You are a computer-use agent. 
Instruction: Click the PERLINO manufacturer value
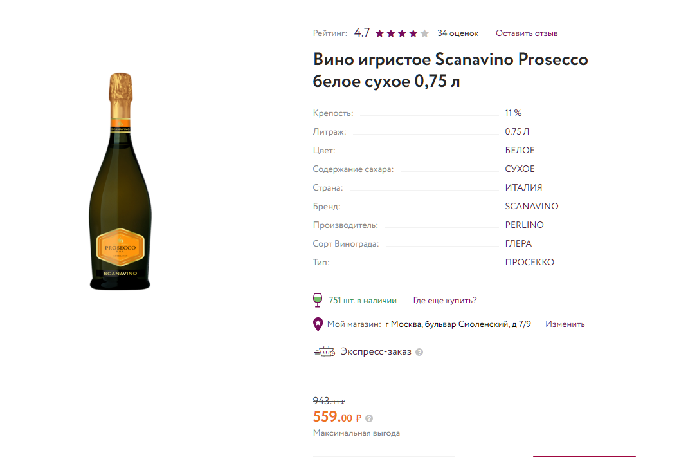[x=524, y=225]
